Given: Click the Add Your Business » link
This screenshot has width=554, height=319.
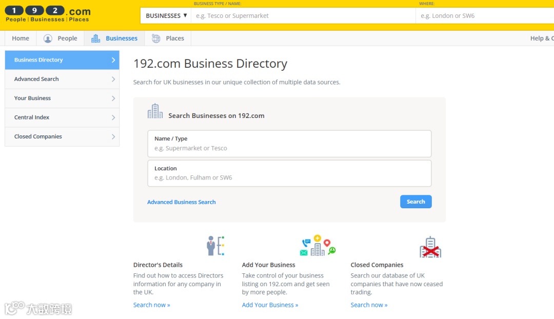Looking at the screenshot, I should [x=270, y=305].
